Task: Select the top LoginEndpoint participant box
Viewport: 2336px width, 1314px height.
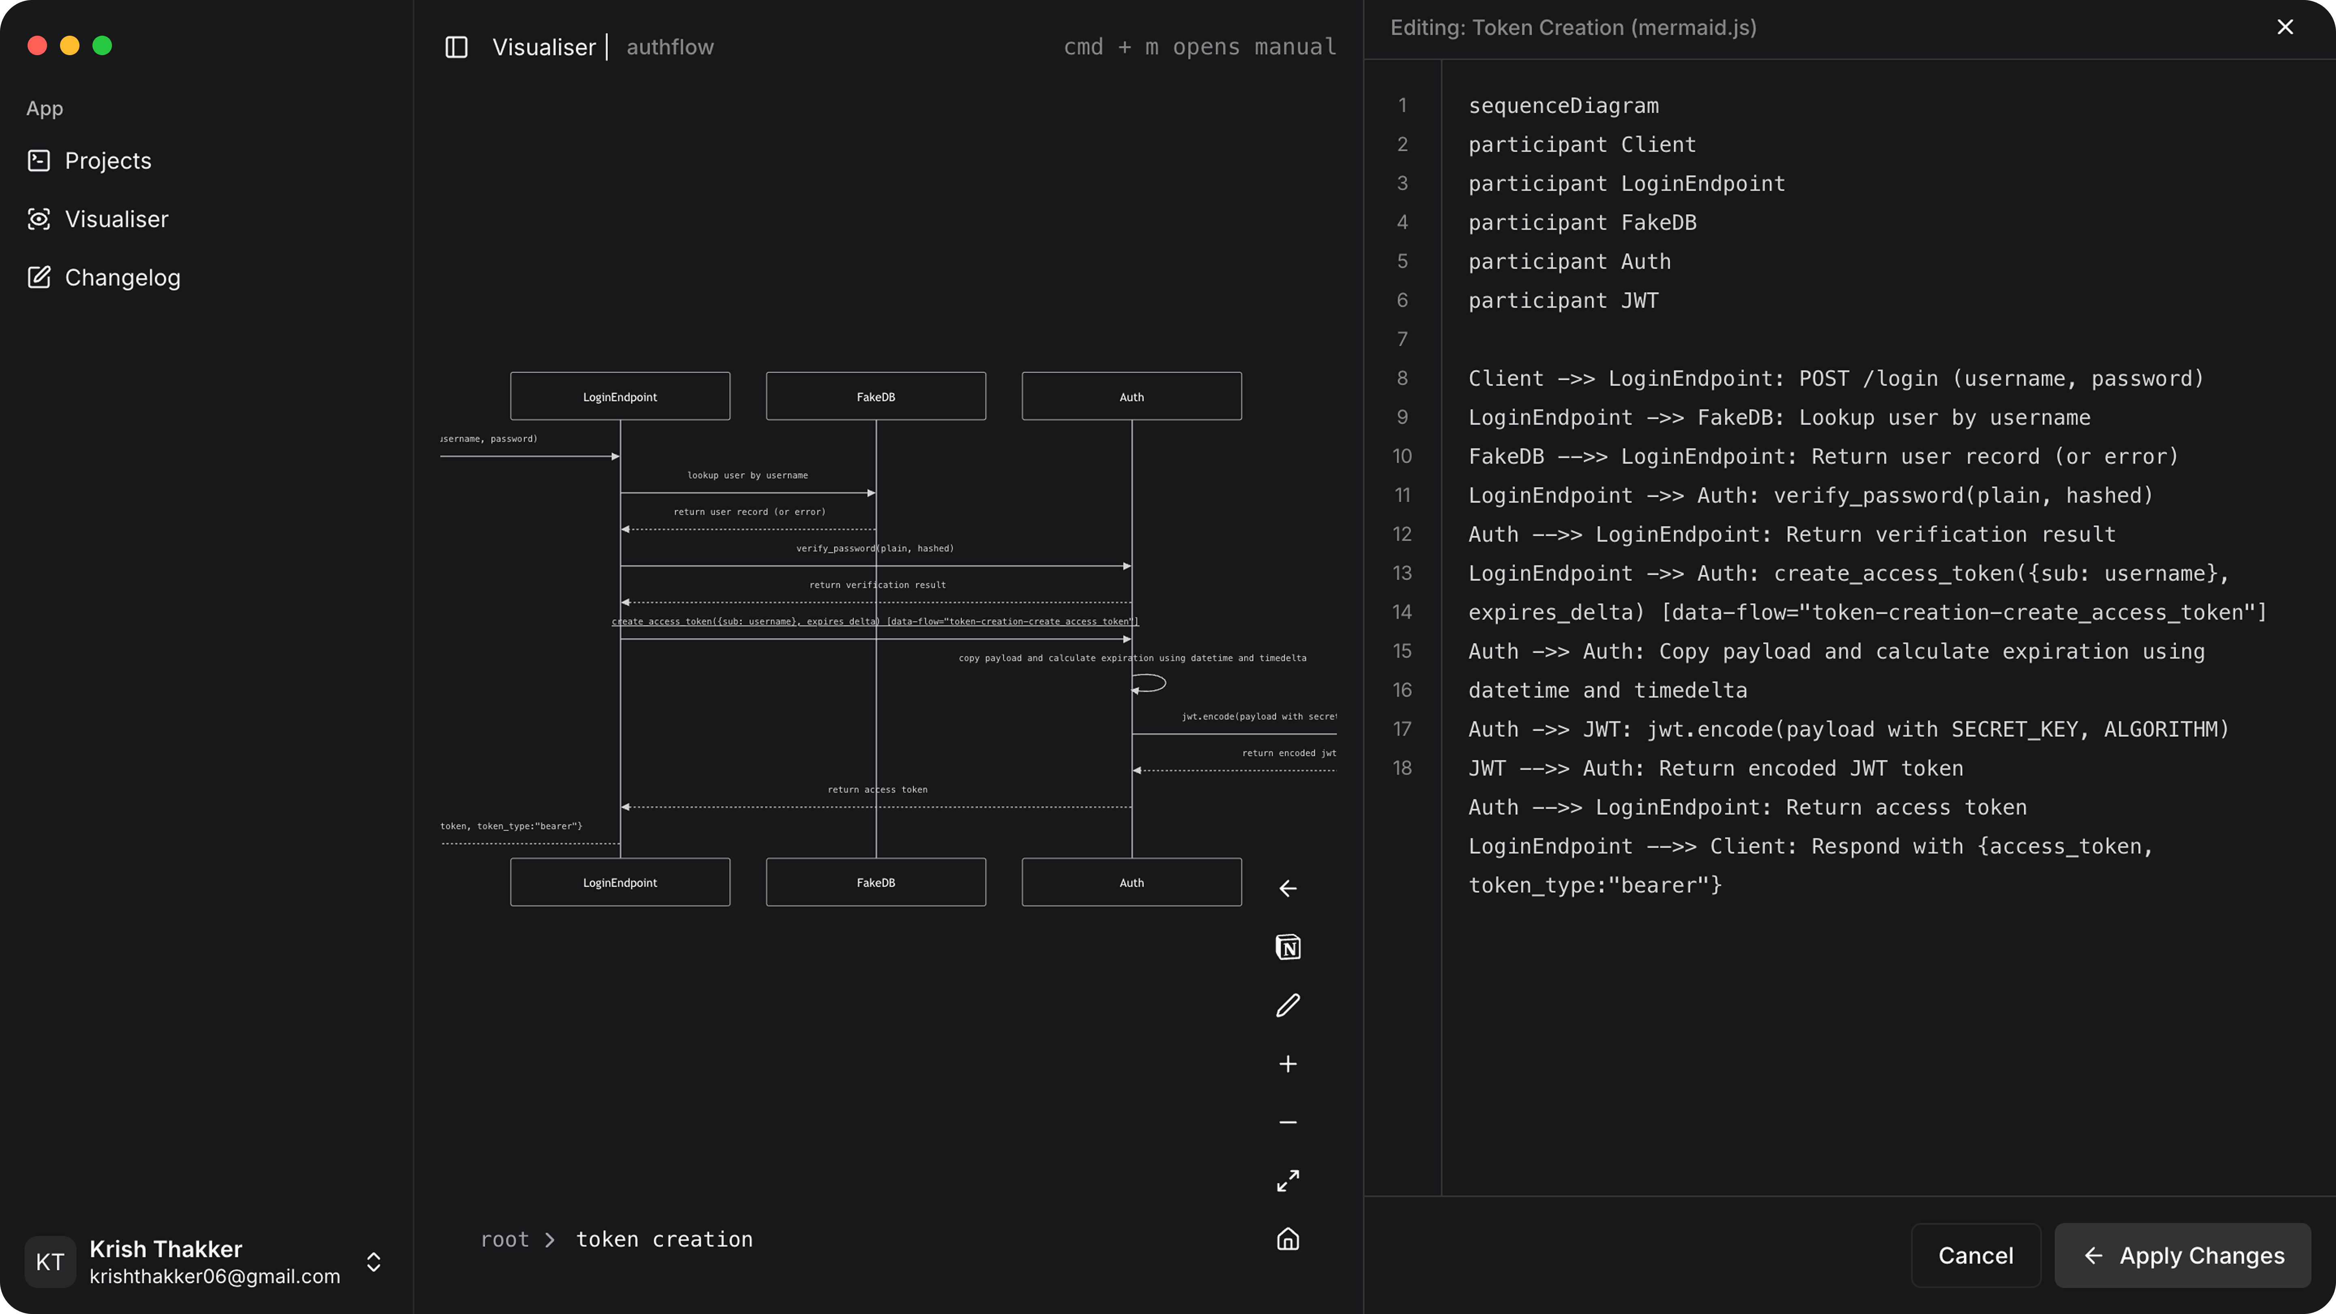Action: pos(620,396)
